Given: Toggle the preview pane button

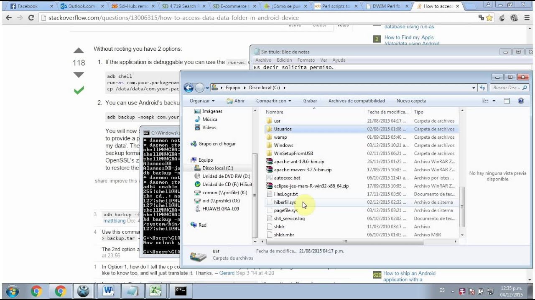Looking at the screenshot, I should point(507,101).
